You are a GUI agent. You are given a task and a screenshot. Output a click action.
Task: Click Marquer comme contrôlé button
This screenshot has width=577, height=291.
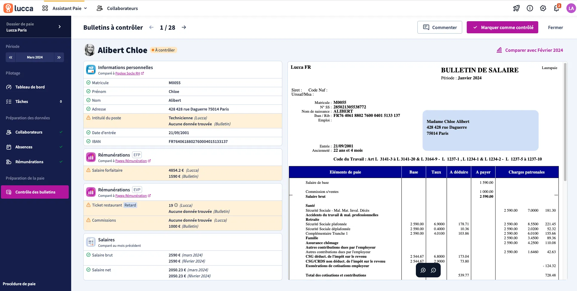click(x=502, y=27)
